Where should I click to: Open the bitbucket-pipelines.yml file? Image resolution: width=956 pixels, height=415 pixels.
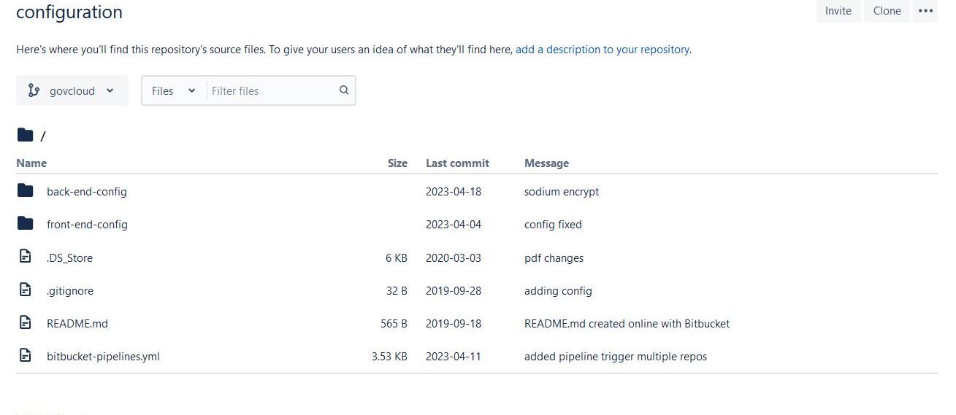[x=103, y=357]
